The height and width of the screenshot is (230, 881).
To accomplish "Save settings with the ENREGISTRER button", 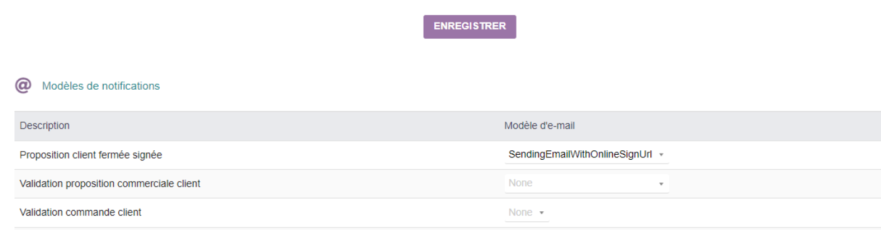I will pyautogui.click(x=469, y=27).
